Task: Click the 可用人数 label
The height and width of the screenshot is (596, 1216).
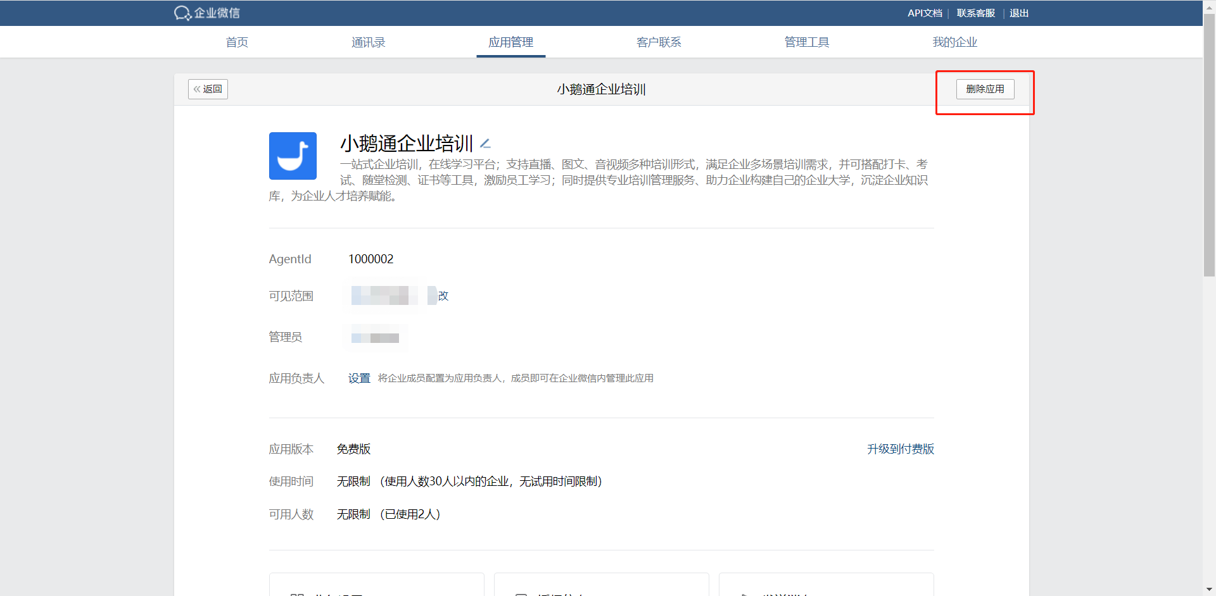Action: 291,514
